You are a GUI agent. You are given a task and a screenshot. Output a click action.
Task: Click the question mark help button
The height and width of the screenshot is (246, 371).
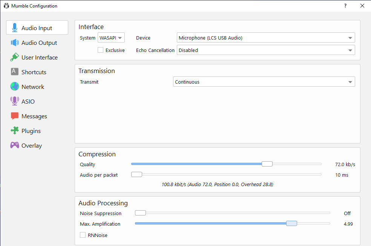pyautogui.click(x=345, y=6)
